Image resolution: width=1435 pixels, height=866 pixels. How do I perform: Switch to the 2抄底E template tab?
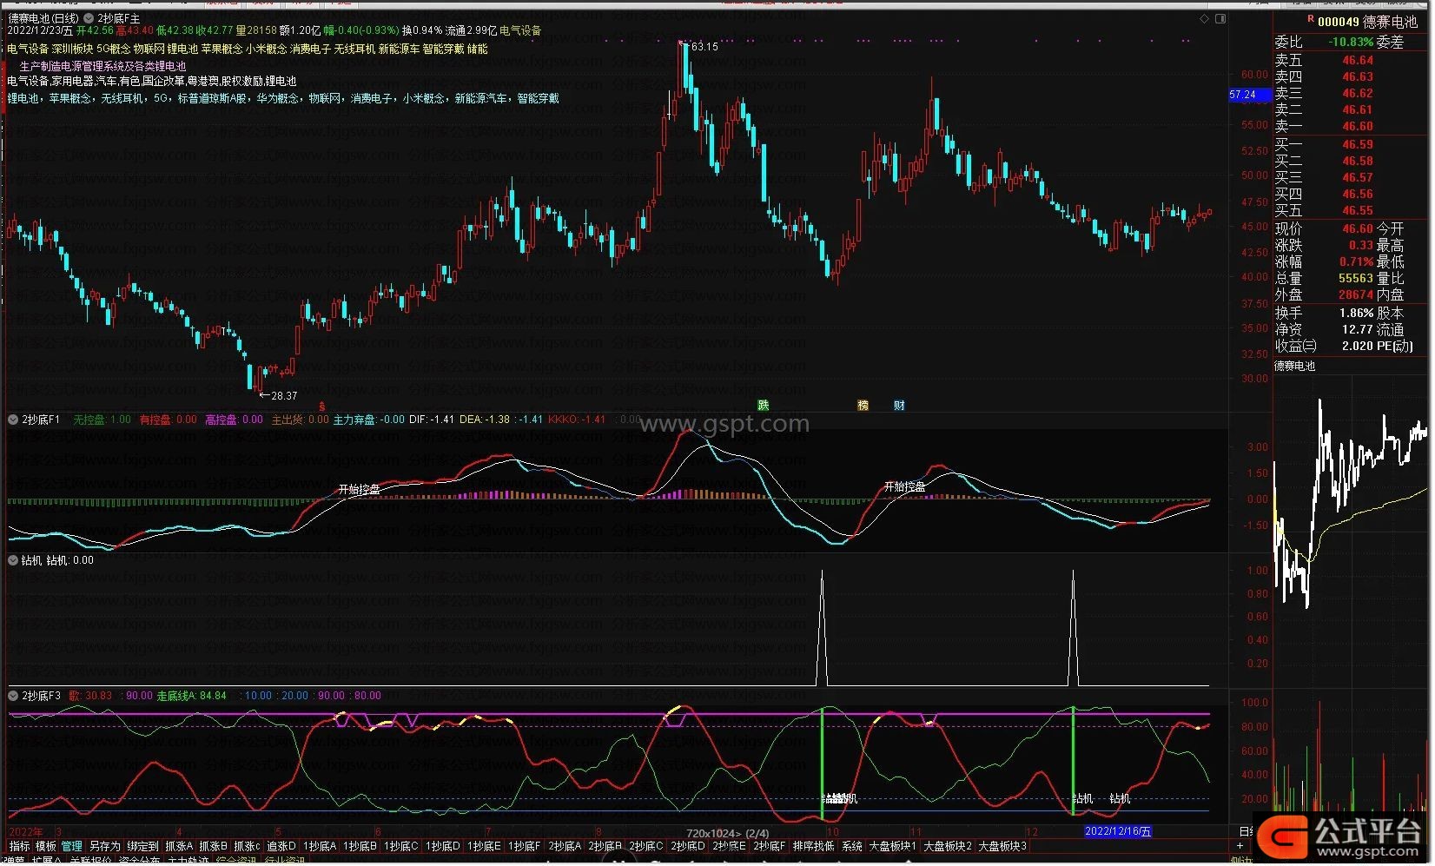(x=729, y=846)
